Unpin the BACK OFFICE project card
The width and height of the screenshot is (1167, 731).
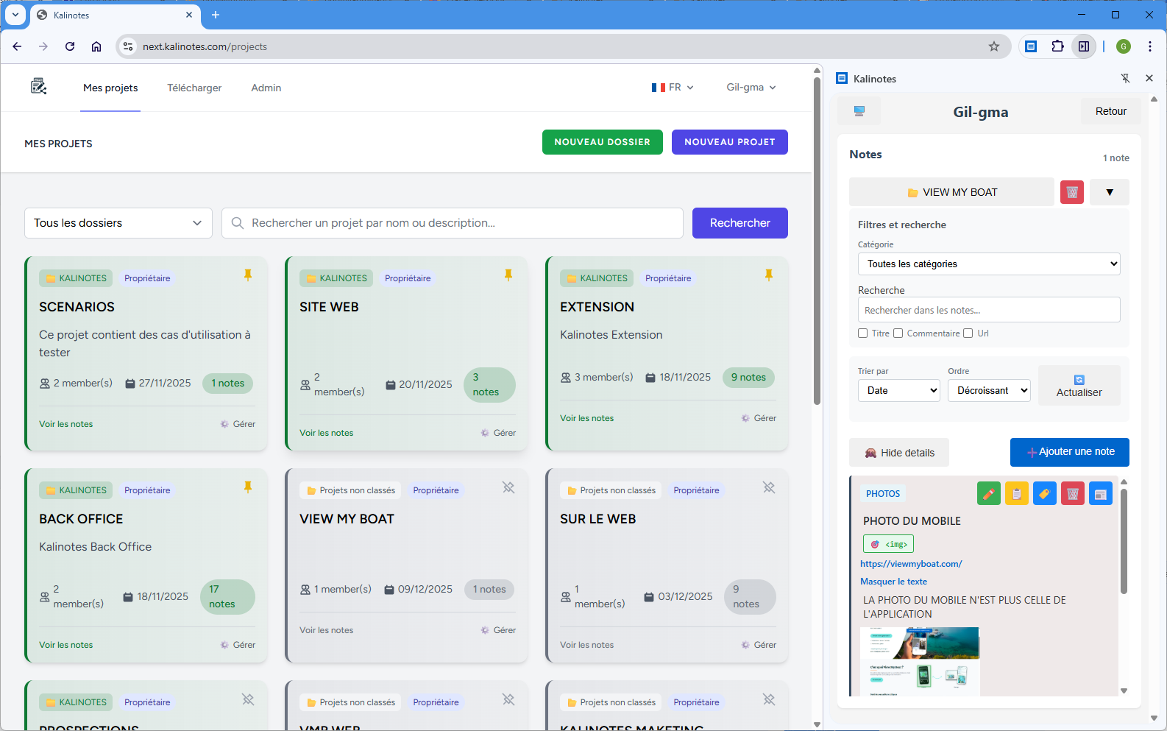(248, 487)
